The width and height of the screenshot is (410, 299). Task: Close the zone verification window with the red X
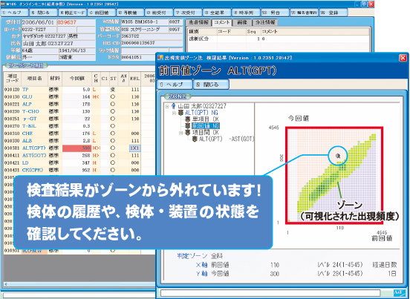coord(403,58)
